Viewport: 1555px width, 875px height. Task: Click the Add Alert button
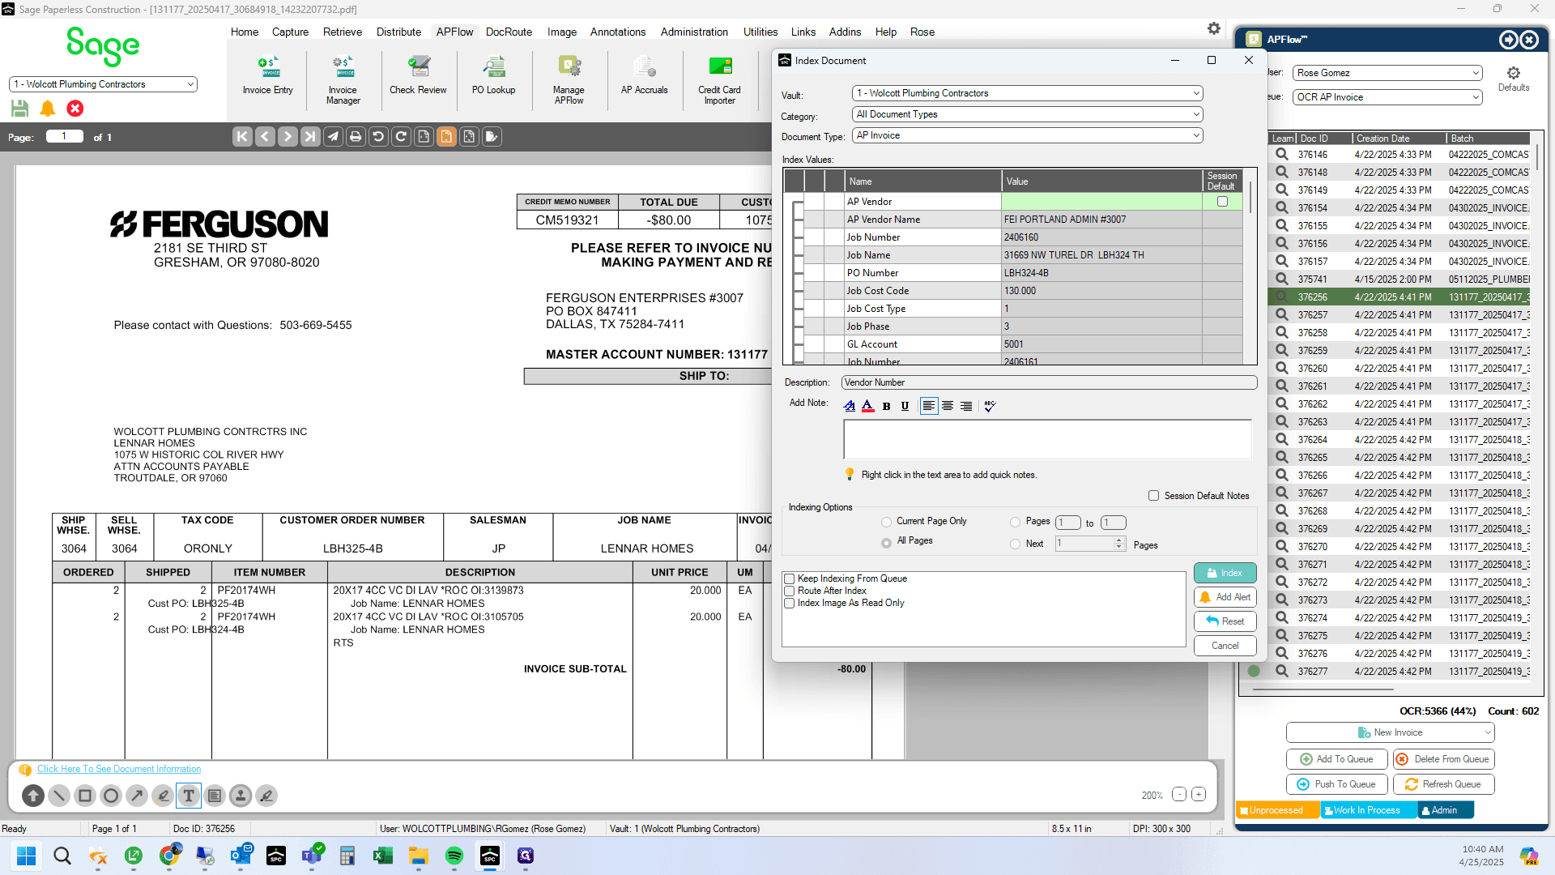click(1225, 597)
